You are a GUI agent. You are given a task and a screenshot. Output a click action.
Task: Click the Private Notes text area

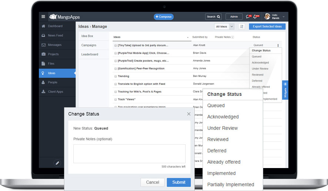coord(129,154)
